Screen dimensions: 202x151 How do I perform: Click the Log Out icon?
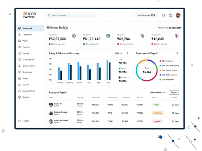coord(19,121)
